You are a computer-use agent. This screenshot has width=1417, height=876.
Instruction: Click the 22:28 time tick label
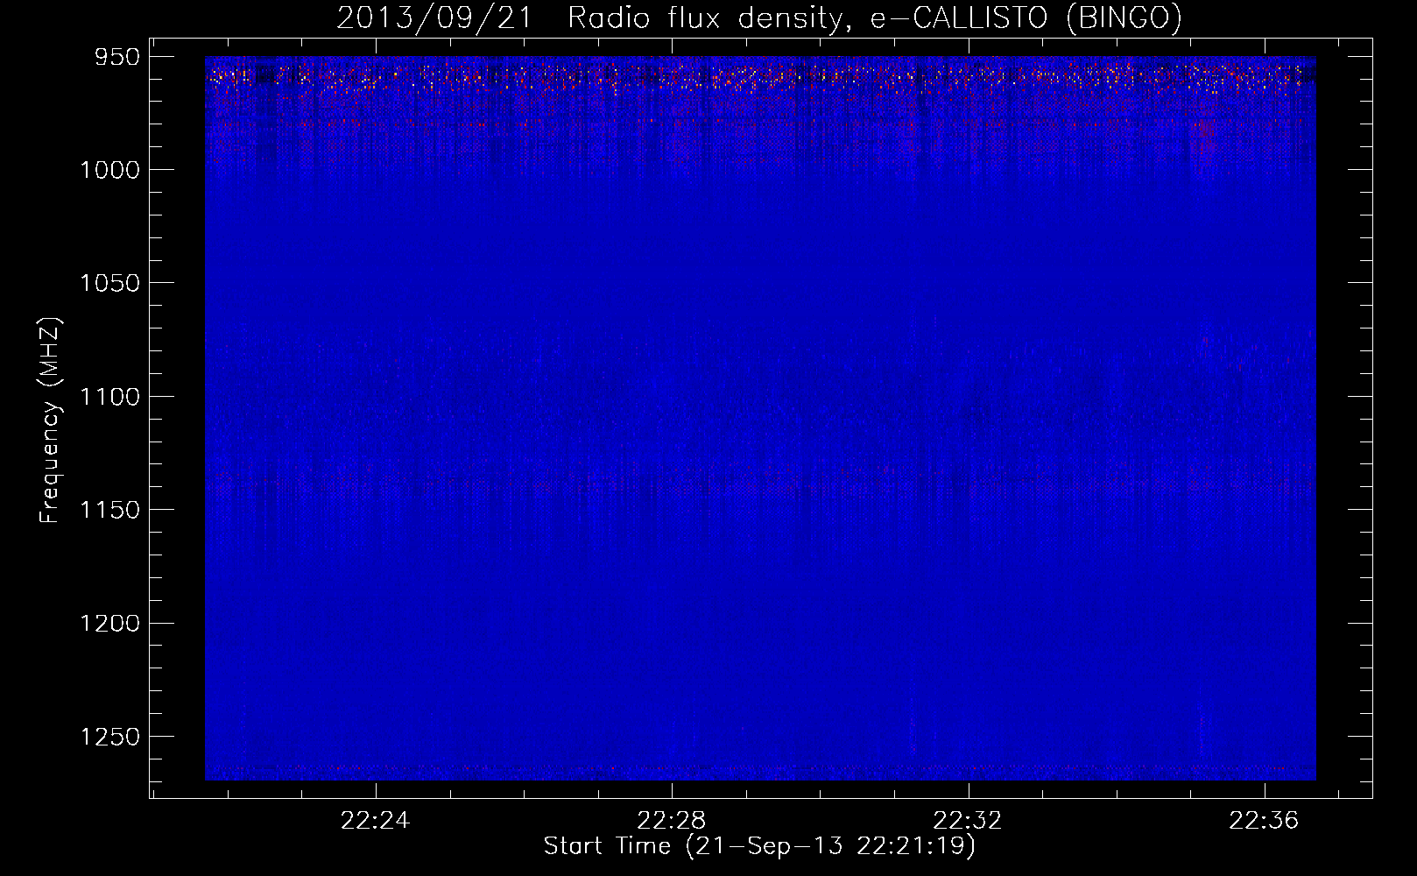672,821
